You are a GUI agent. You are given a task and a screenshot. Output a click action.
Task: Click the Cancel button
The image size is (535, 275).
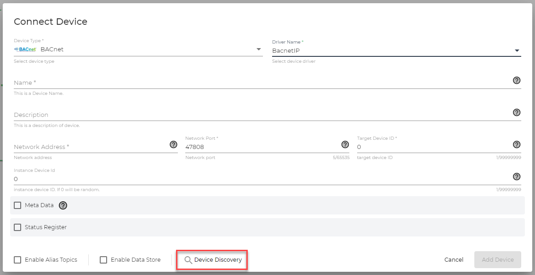(454, 259)
